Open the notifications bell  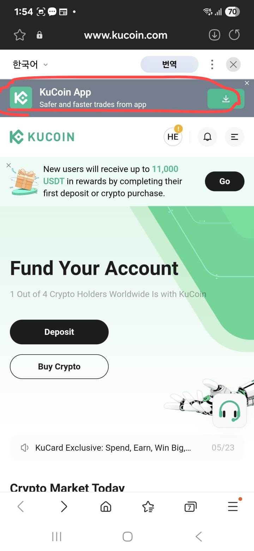208,137
